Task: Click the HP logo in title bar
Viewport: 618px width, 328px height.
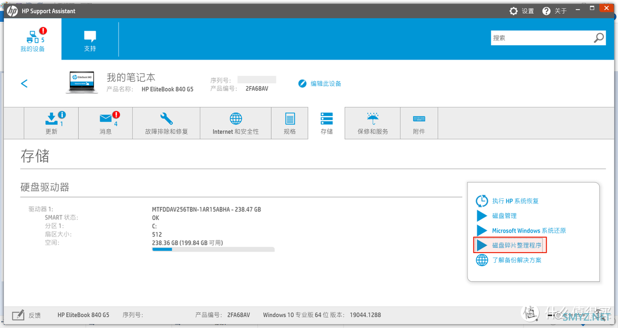Action: click(x=12, y=11)
